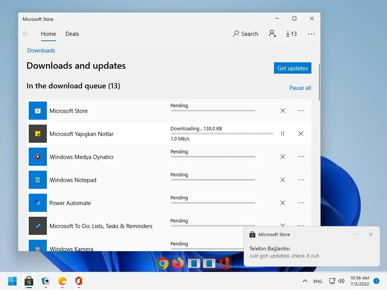Click the Downloads breadcrumb link
Viewport: 387px width, 290px height.
point(41,51)
